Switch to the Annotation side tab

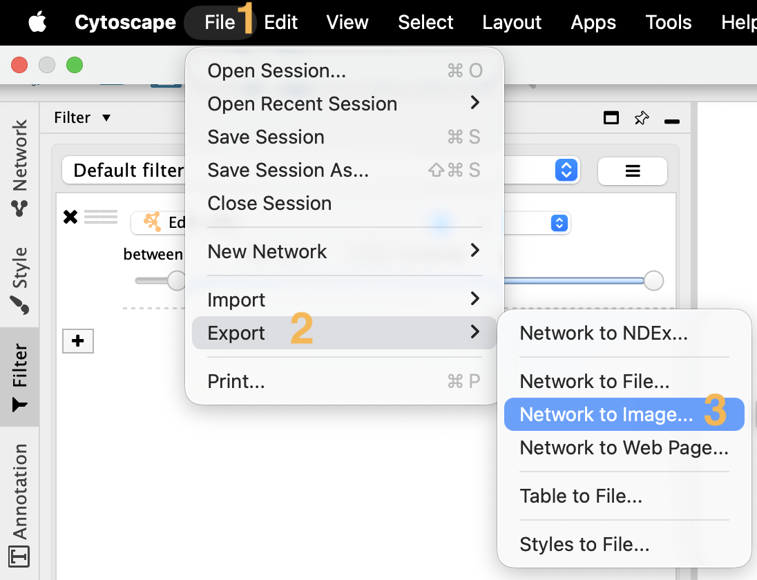19,502
